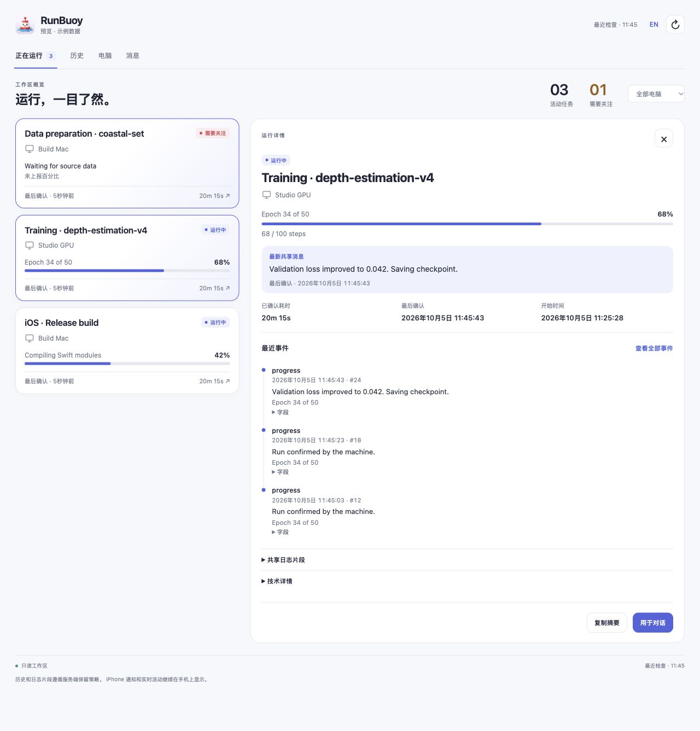Click the 最新共享消息 validation loss message
The height and width of the screenshot is (731, 700).
pyautogui.click(x=467, y=270)
